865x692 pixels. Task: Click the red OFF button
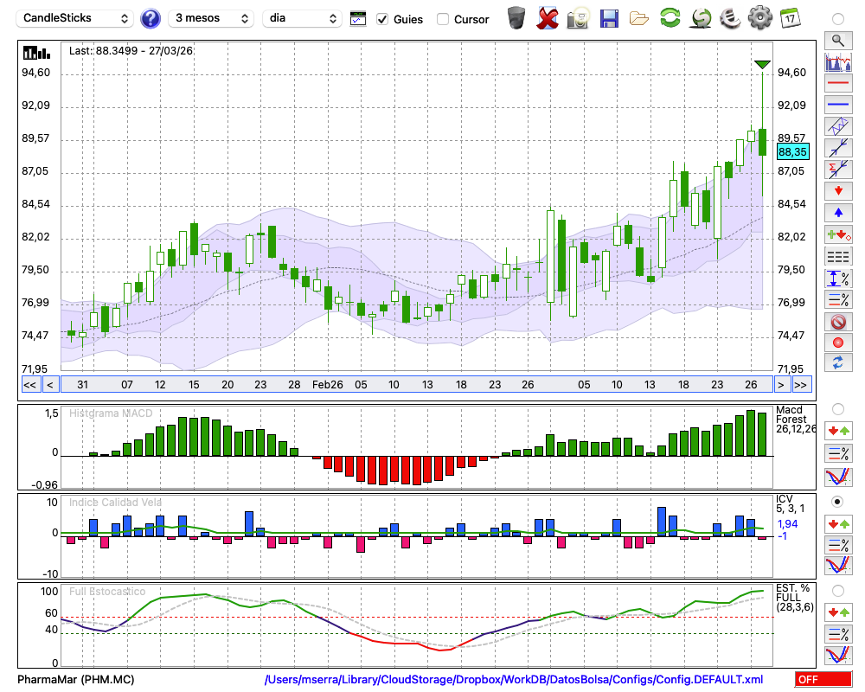point(823,680)
